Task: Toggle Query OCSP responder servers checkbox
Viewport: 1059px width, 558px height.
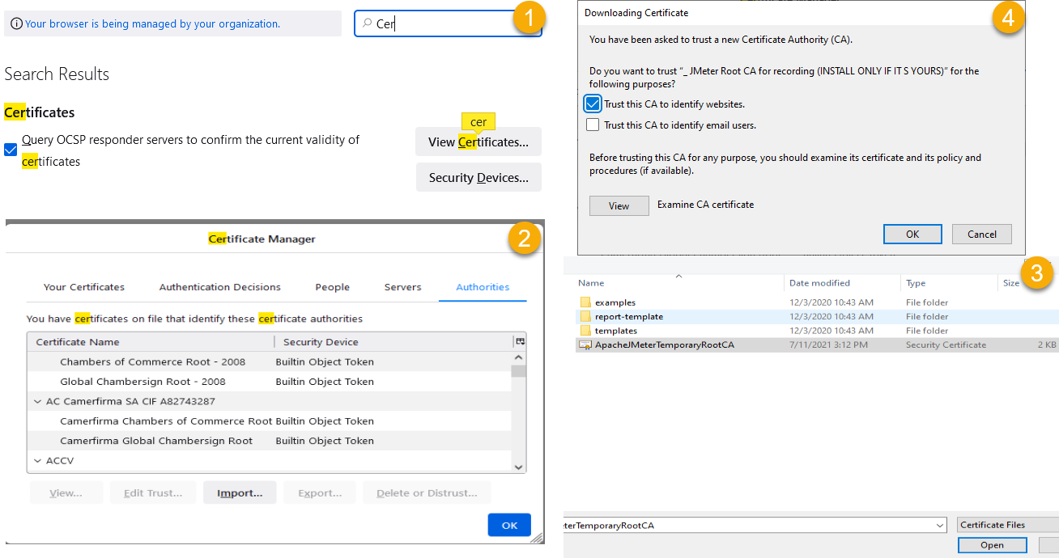Action: [11, 150]
